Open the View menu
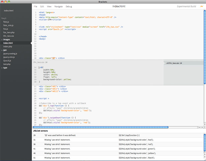The height and width of the screenshot is (161, 206). [x=49, y=6]
